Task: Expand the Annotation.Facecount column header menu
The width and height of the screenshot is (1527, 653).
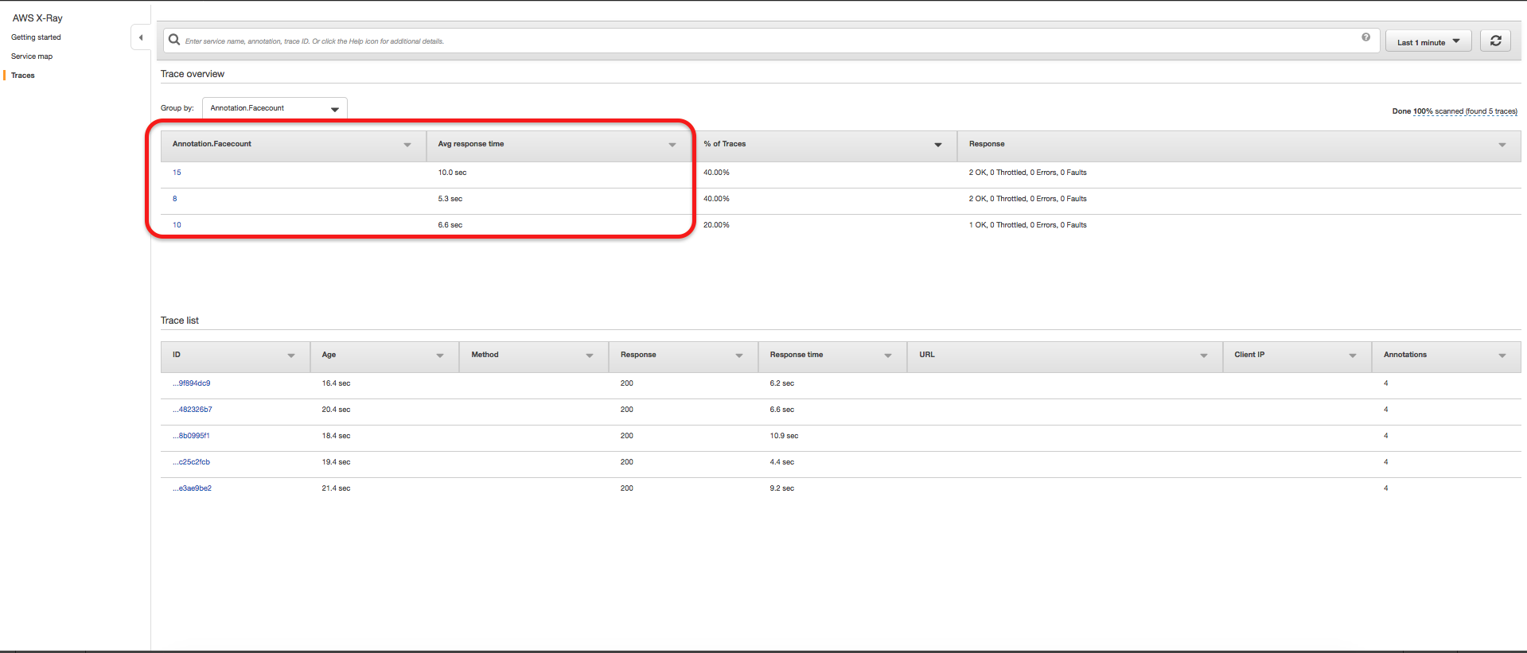Action: click(x=407, y=145)
